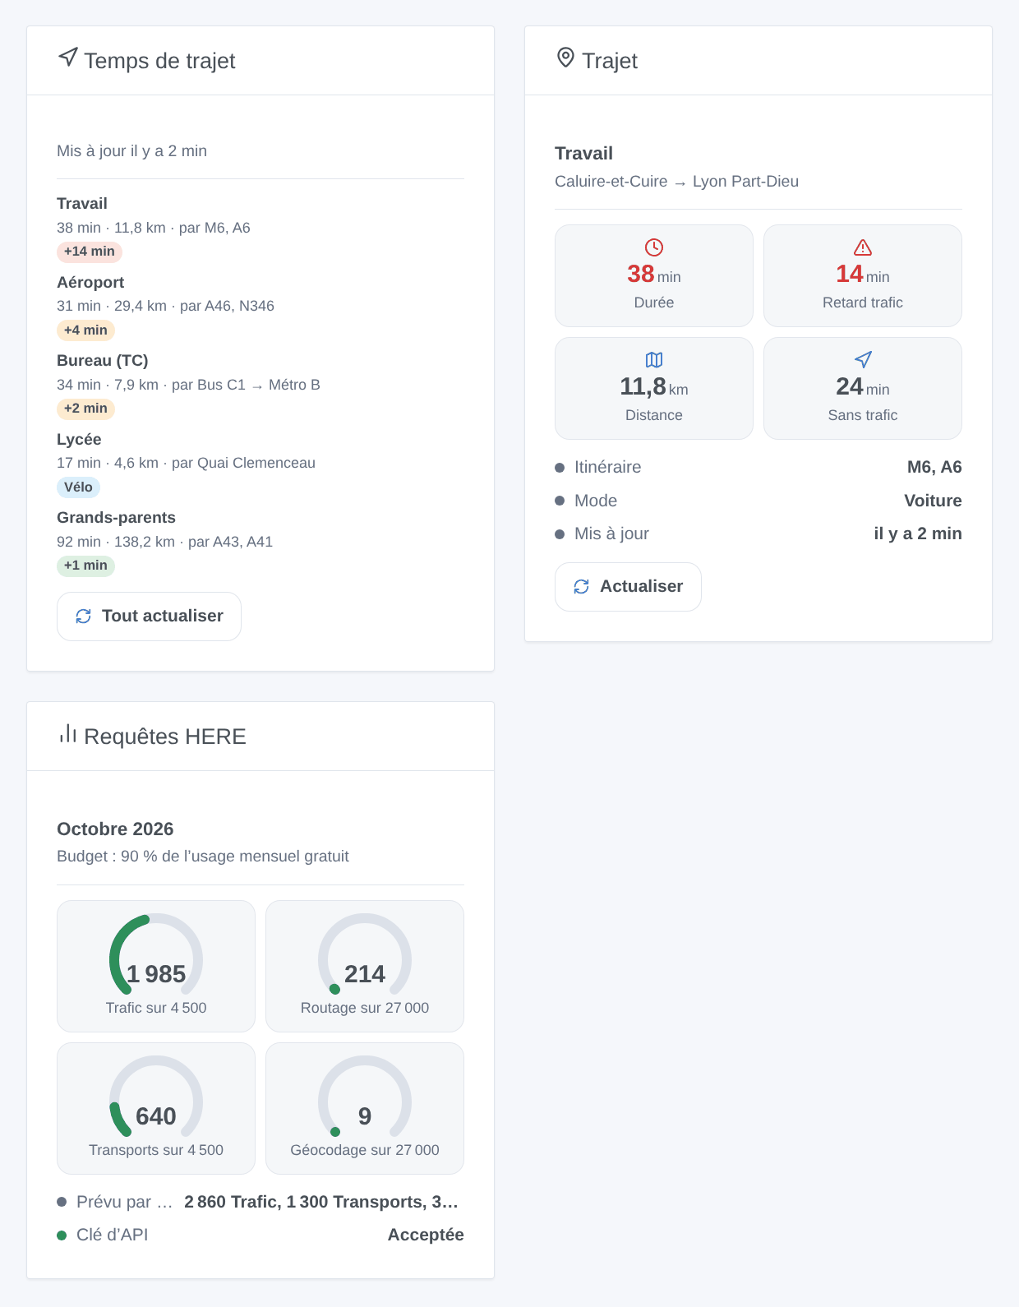The width and height of the screenshot is (1019, 1307).
Task: Click the +14 min delay badge
Action: (90, 252)
